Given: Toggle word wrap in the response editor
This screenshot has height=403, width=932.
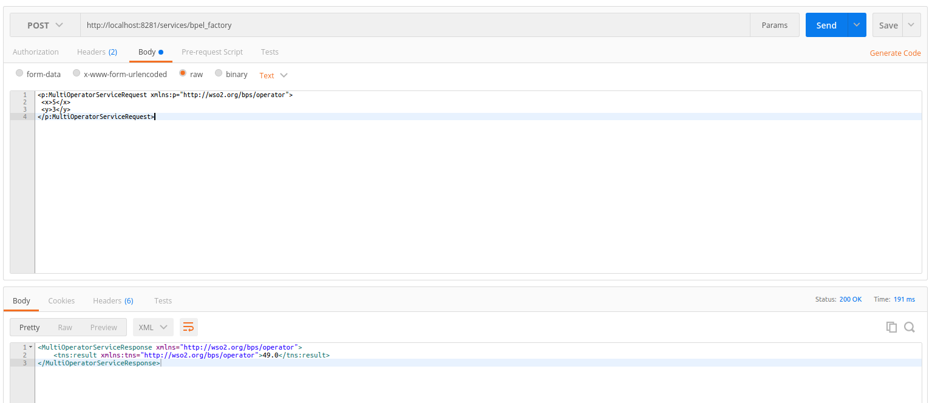Looking at the screenshot, I should [x=188, y=327].
